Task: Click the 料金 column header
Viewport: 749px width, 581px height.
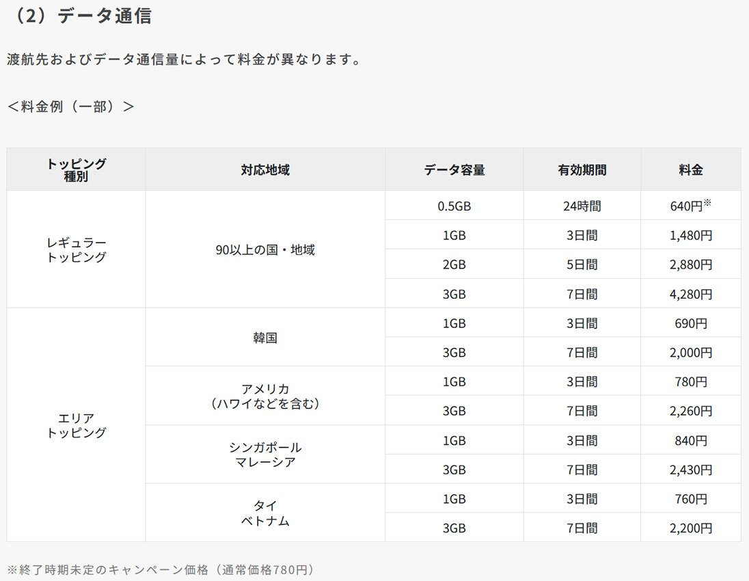Action: (690, 170)
